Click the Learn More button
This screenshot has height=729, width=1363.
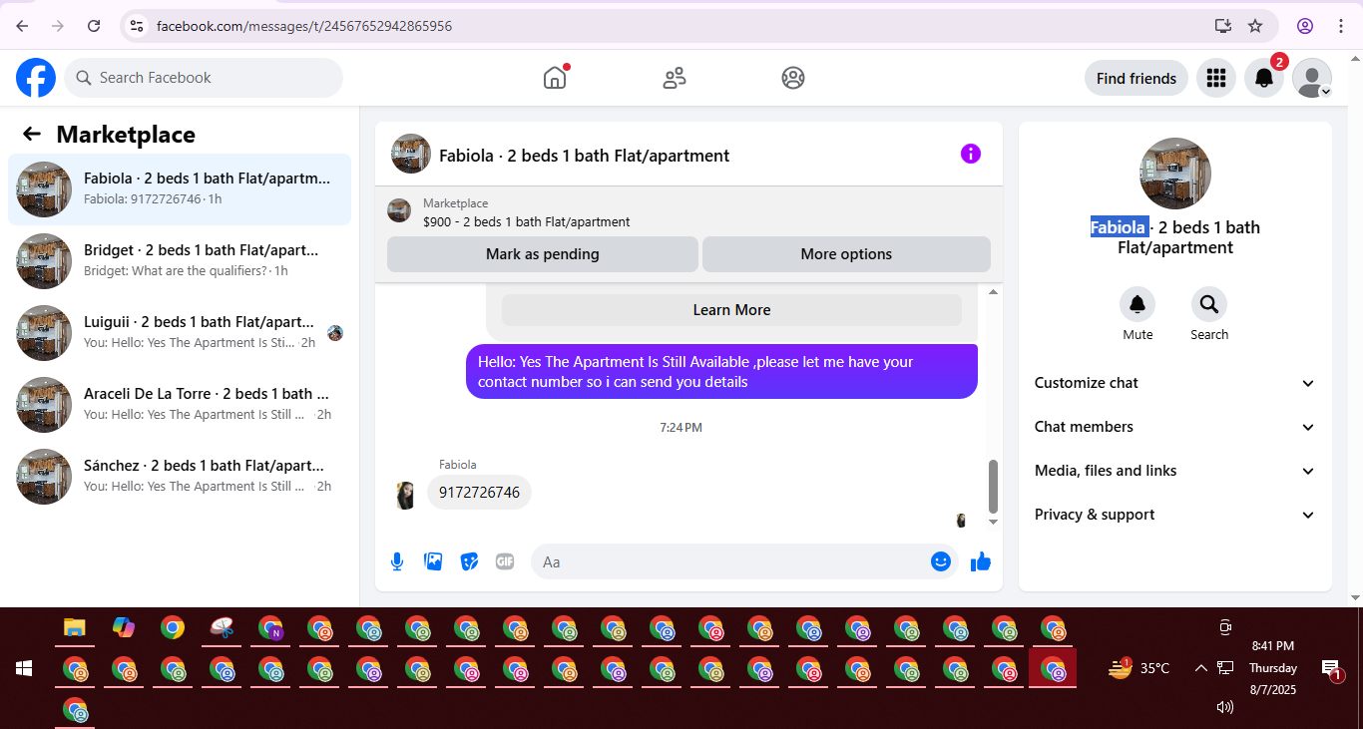point(731,310)
